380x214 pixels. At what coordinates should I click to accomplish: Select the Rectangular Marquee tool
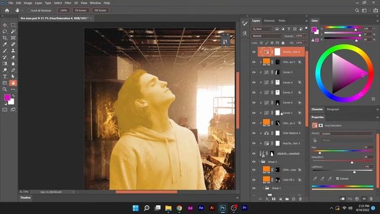click(13, 25)
